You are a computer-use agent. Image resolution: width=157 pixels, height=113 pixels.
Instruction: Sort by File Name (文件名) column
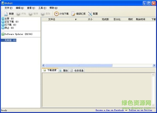tap(58, 19)
